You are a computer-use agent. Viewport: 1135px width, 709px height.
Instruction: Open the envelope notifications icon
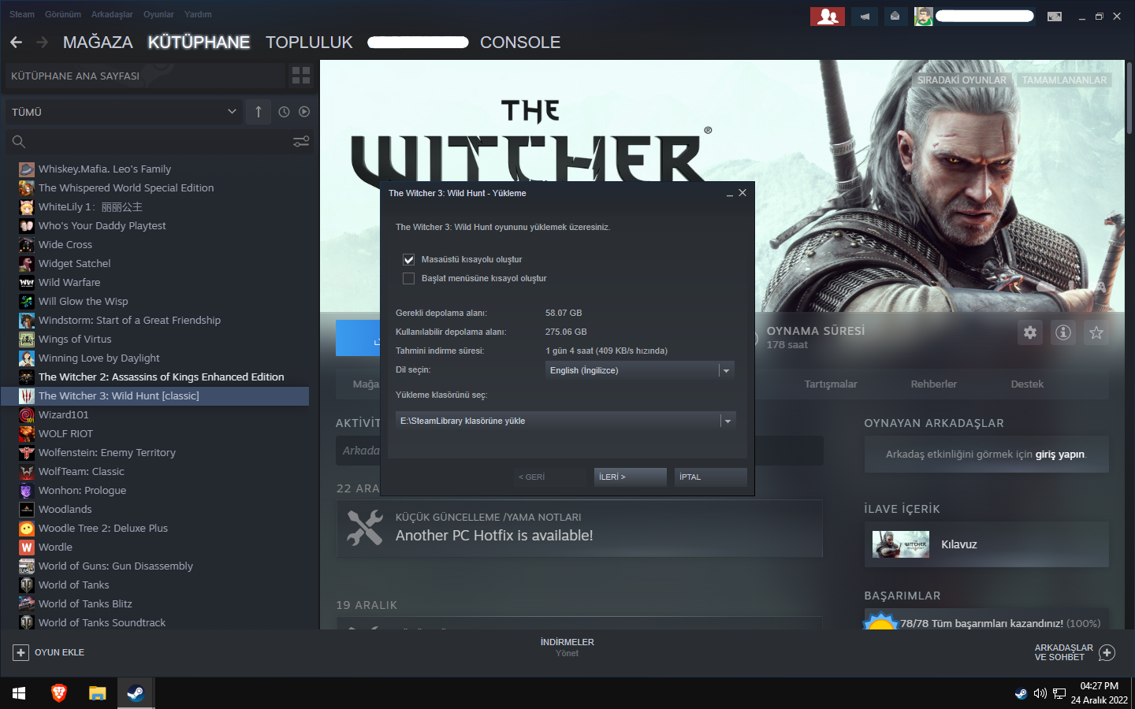895,16
